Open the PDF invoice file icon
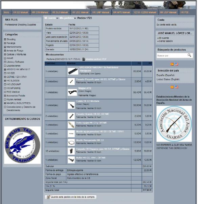This screenshot has height=204, width=198. 84,59
